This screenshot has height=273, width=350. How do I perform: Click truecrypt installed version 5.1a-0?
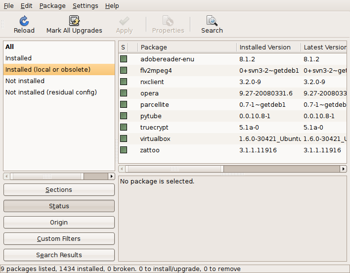tap(249, 128)
